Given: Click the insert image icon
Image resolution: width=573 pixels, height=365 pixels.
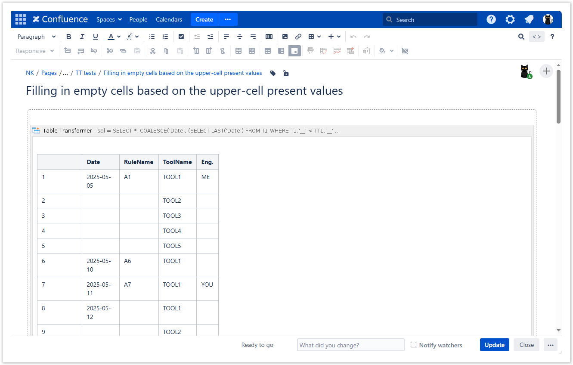Looking at the screenshot, I should click(285, 37).
